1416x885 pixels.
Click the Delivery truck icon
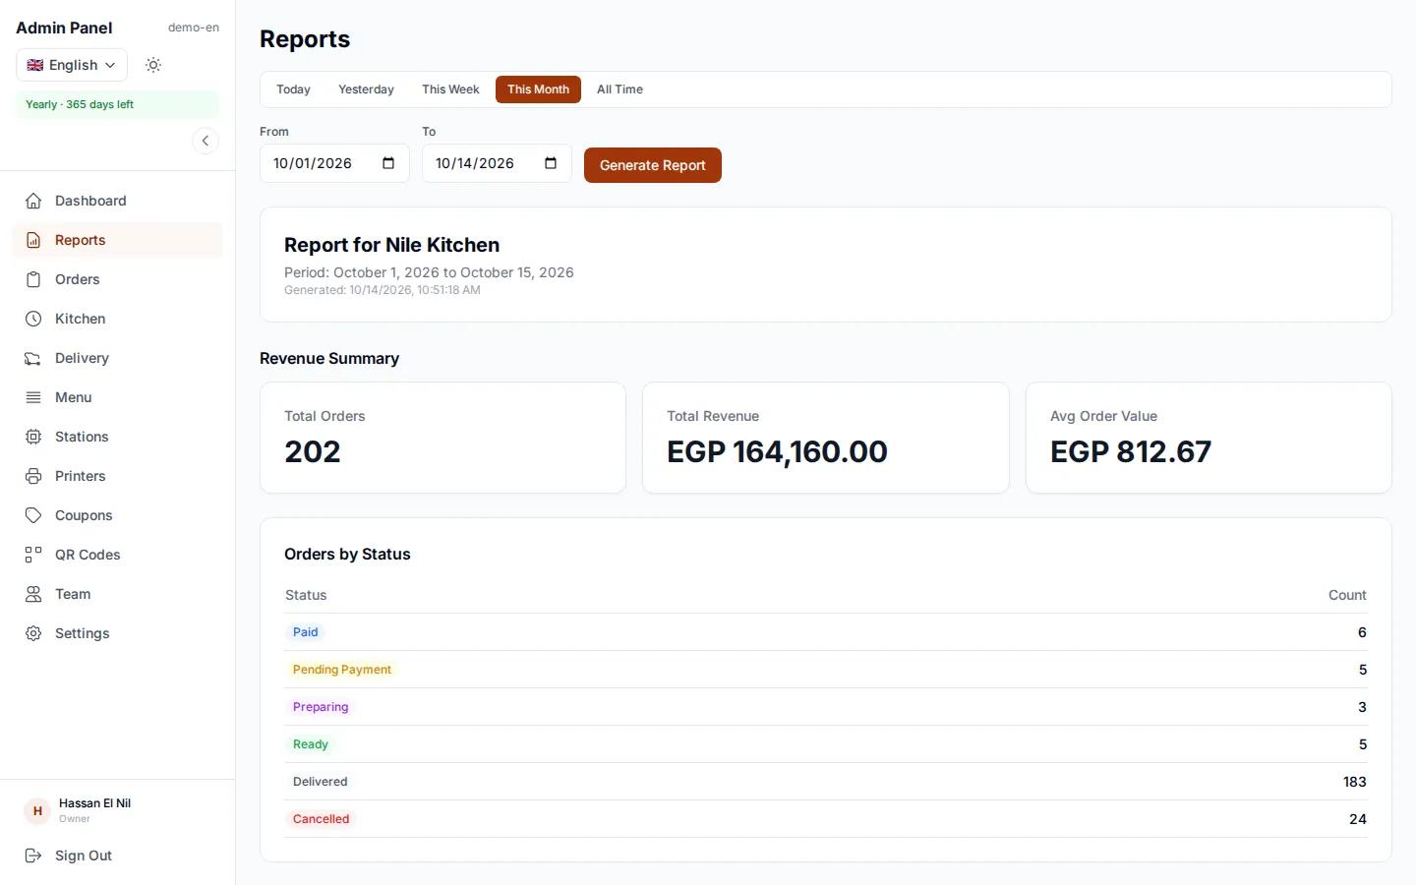[x=33, y=358]
